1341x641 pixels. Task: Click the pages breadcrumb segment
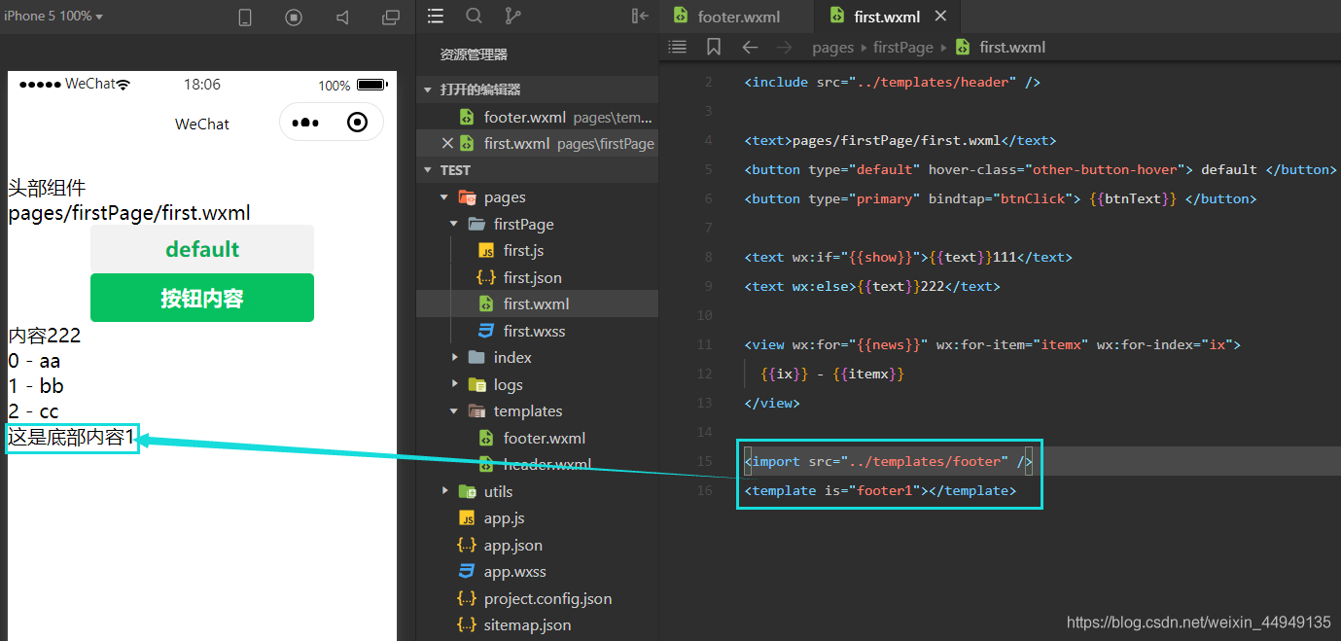click(832, 47)
